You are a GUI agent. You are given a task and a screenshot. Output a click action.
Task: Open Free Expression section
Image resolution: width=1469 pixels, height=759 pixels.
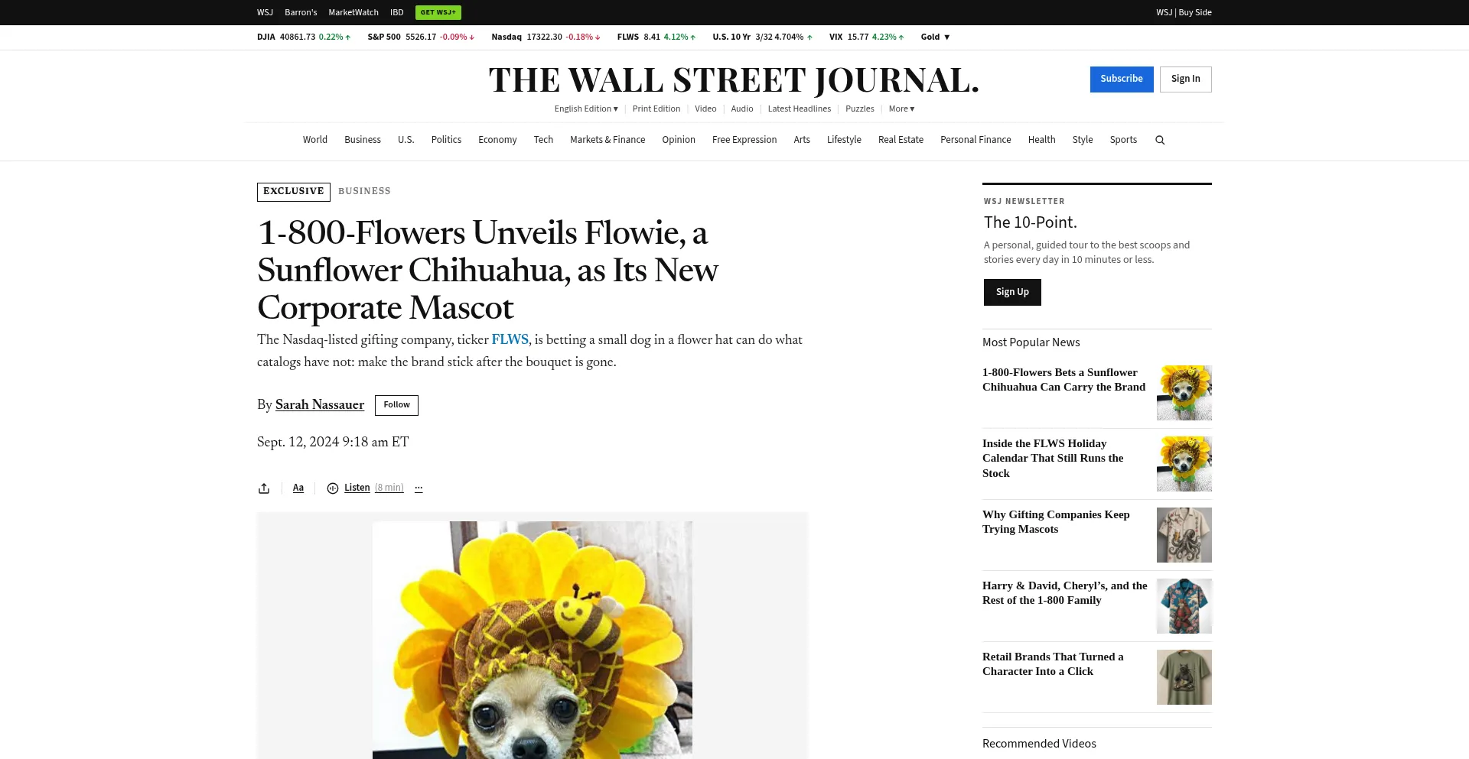744,140
